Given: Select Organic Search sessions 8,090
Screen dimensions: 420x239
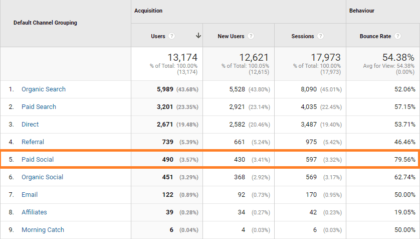Looking at the screenshot, I should [309, 89].
